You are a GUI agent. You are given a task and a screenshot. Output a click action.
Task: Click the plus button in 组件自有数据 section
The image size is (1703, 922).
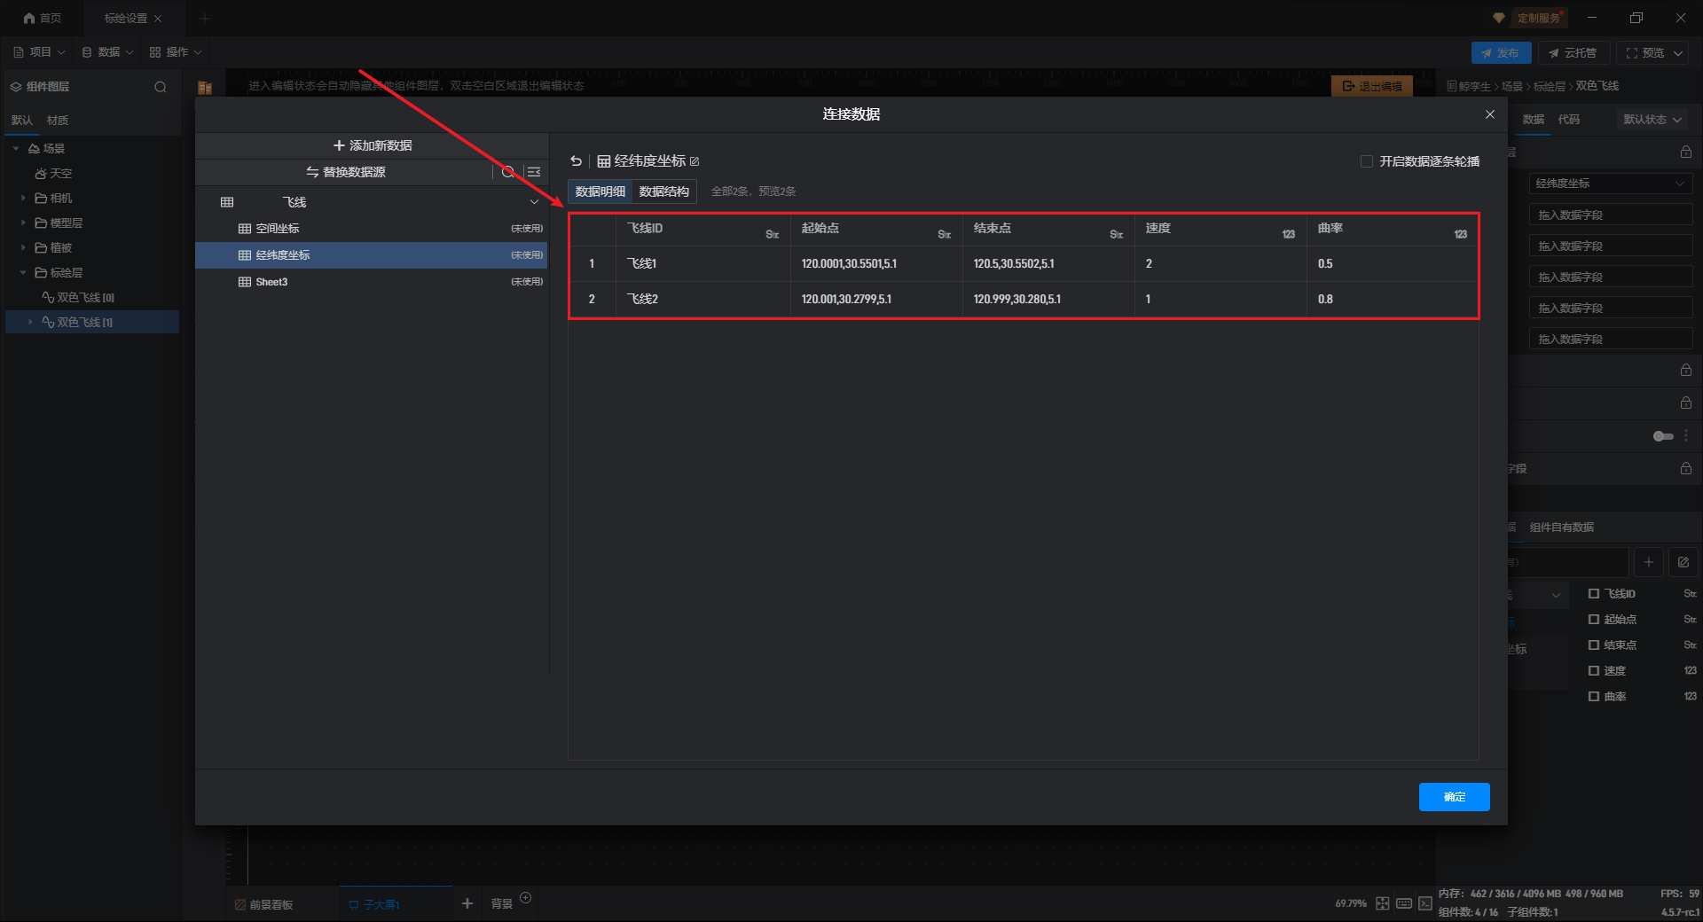(x=1649, y=562)
